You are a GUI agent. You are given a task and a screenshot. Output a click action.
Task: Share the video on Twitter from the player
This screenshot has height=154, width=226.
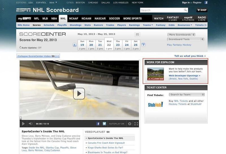point(104,124)
